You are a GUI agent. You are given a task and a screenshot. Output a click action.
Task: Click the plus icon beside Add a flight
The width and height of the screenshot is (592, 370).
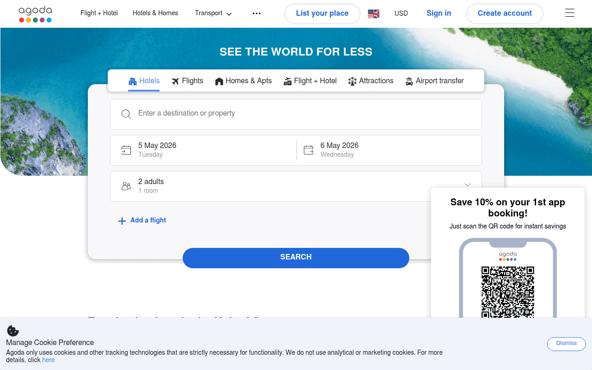(122, 221)
